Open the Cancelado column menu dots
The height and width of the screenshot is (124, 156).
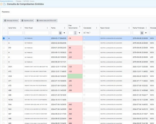click(x=97, y=28)
